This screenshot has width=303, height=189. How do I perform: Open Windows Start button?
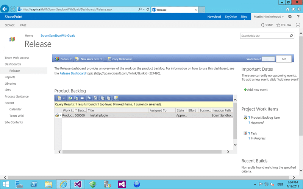(6, 184)
